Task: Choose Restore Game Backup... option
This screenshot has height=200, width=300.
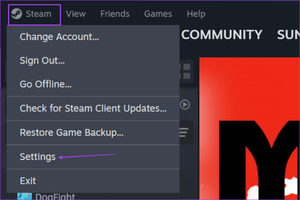Action: (x=93, y=132)
